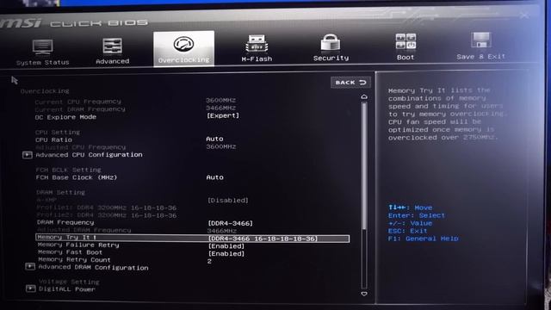Select the Memory Retry Count label
Viewport: 551px width, 310px height.
coord(74,260)
